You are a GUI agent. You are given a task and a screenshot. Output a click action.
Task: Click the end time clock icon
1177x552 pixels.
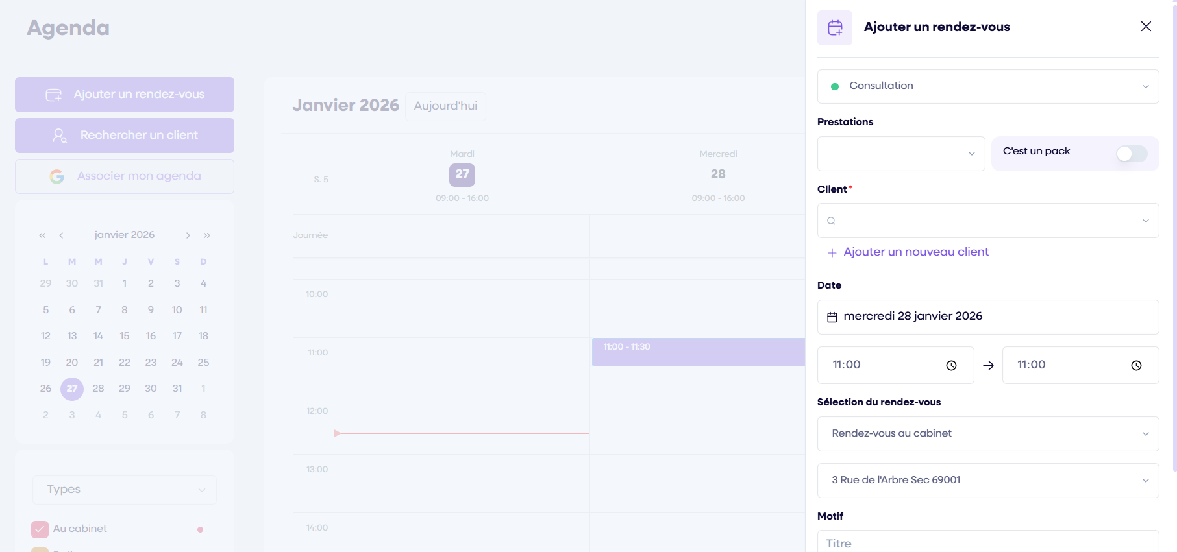1135,365
